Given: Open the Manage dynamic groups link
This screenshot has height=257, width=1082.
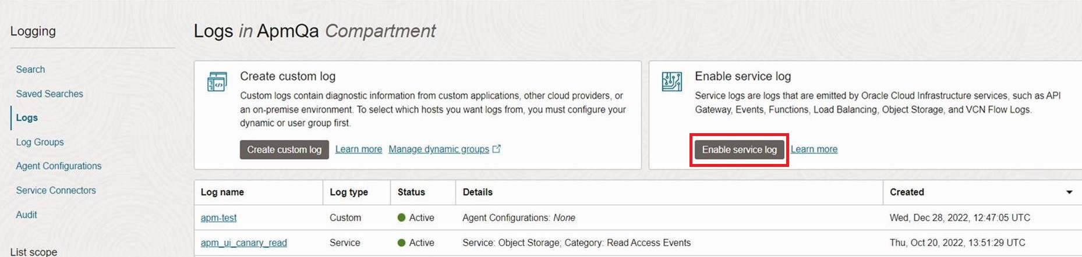Looking at the screenshot, I should [x=439, y=149].
